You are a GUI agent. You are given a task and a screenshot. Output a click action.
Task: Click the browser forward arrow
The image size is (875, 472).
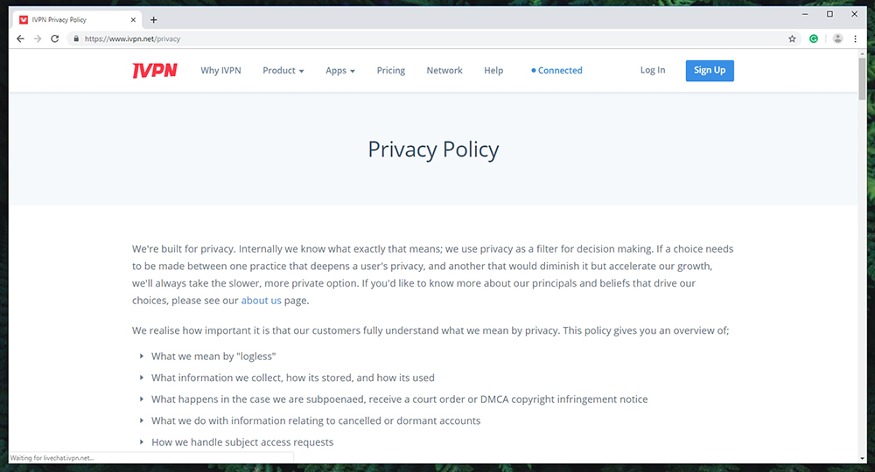tap(38, 38)
